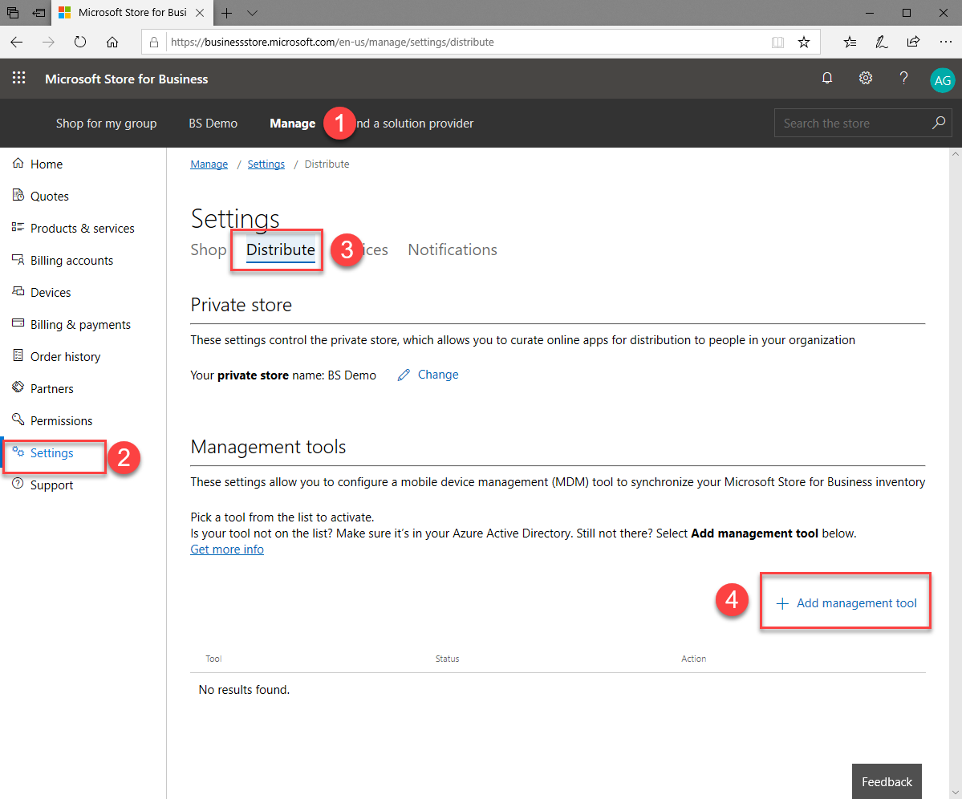Click the Settings breadcrumb link
Screen dimensions: 962x799
coord(266,164)
